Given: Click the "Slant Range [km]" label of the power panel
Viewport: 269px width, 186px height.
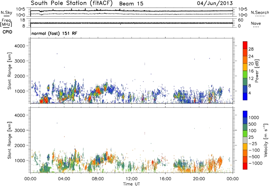Looking at the screenshot, I should tap(9, 71).
